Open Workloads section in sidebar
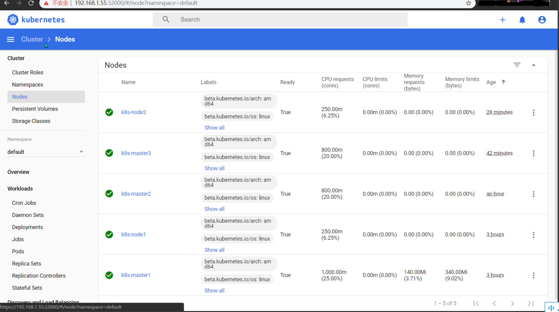The height and width of the screenshot is (312, 559). point(20,188)
